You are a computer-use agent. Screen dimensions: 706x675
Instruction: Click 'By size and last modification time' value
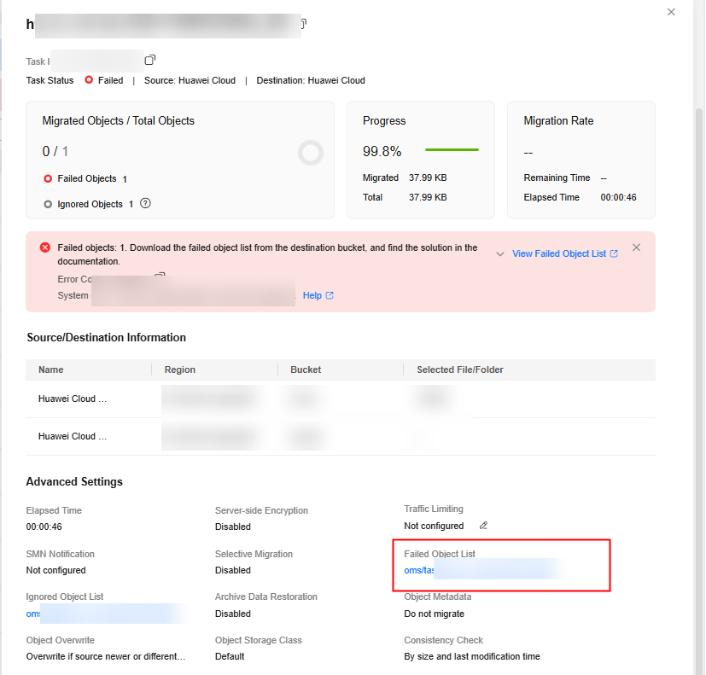[x=472, y=656]
